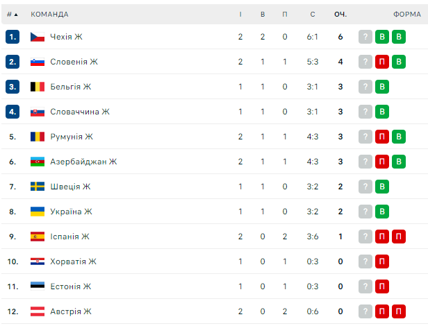Click the ФОРМА column header
The image size is (428, 326).
(406, 14)
